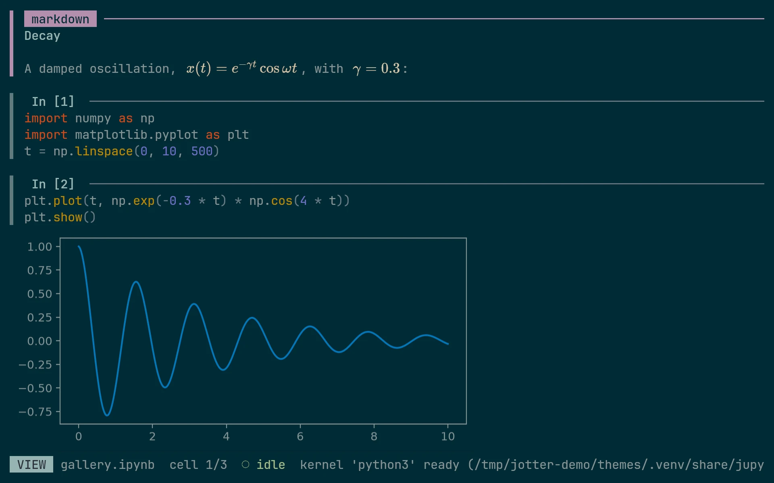Screen dimensions: 774x483
Task: Click the −0.75 y-axis tick label
Action: pyautogui.click(x=35, y=412)
